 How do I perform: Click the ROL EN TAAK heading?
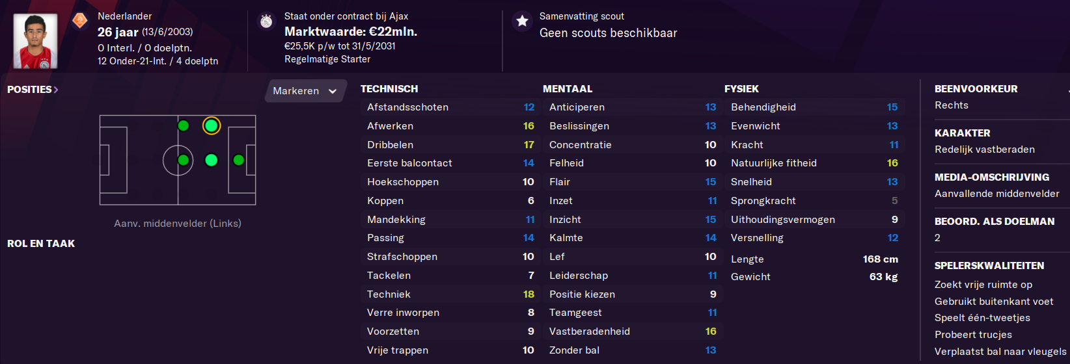[41, 244]
